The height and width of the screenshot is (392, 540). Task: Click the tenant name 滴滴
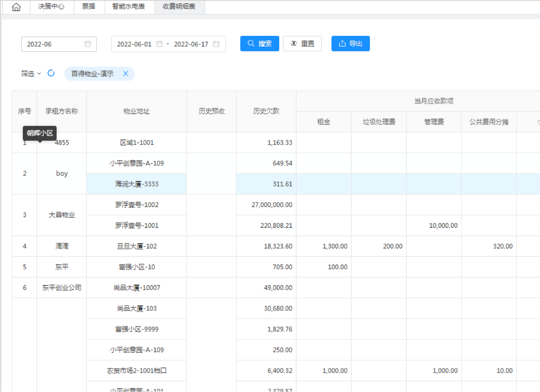61,246
